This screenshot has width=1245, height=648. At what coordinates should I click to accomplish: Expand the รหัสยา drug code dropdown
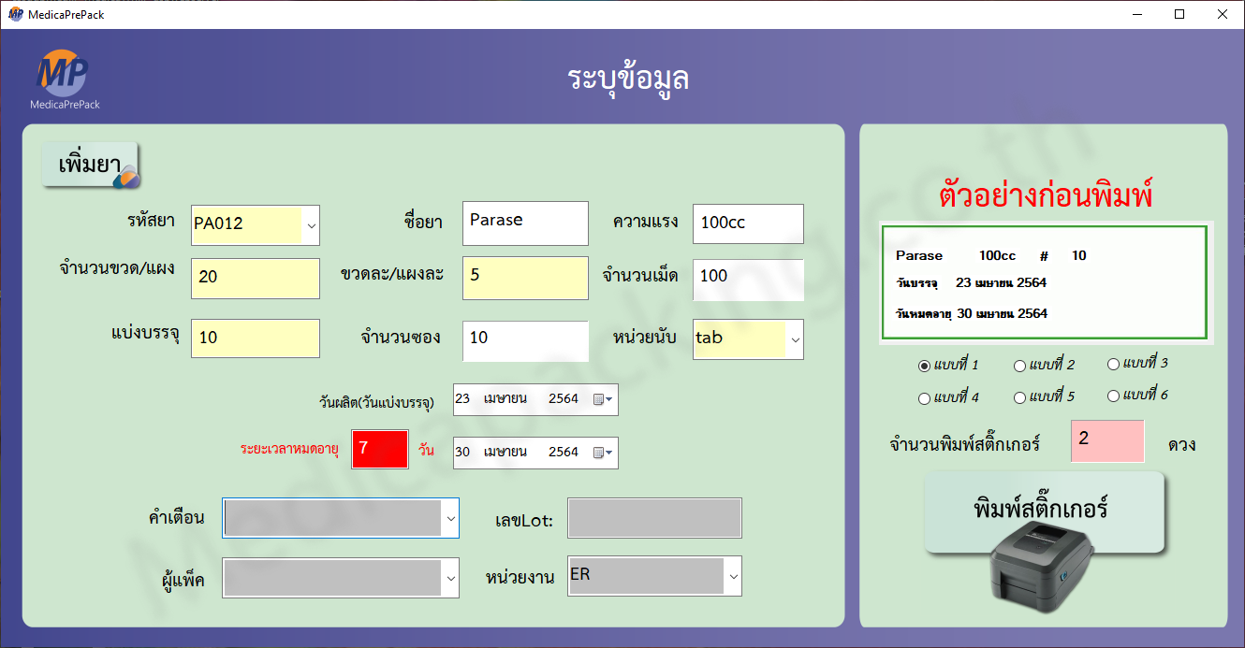pos(311,225)
